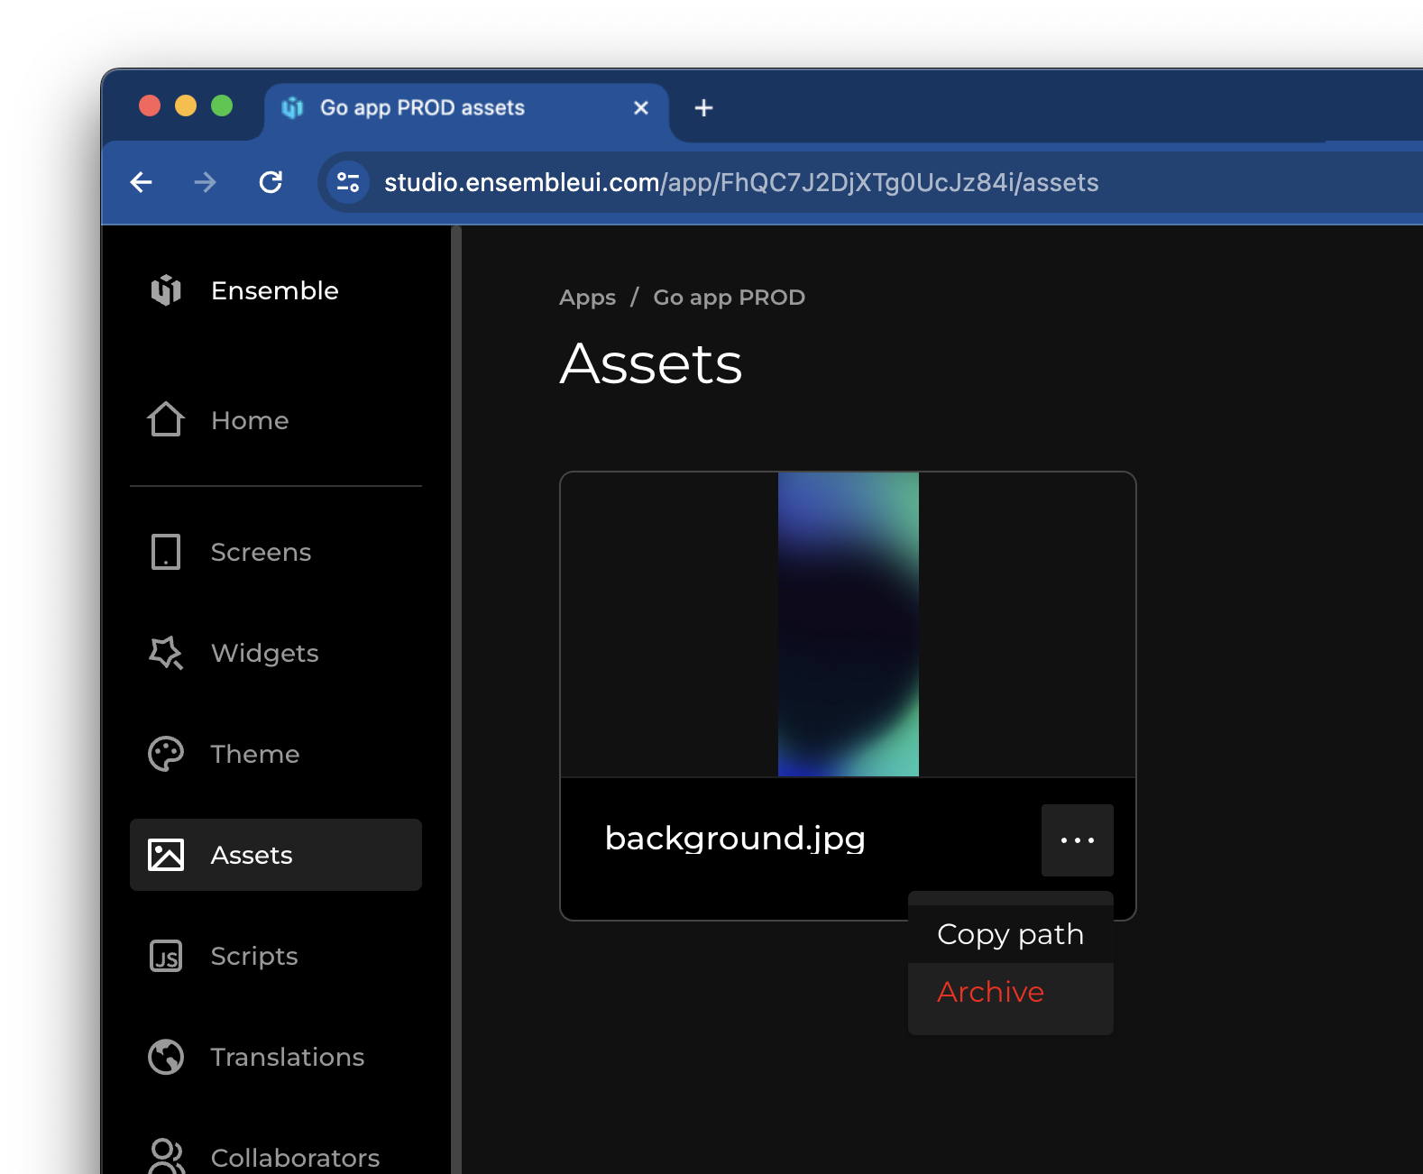Click the Screens tablet icon

click(x=166, y=552)
